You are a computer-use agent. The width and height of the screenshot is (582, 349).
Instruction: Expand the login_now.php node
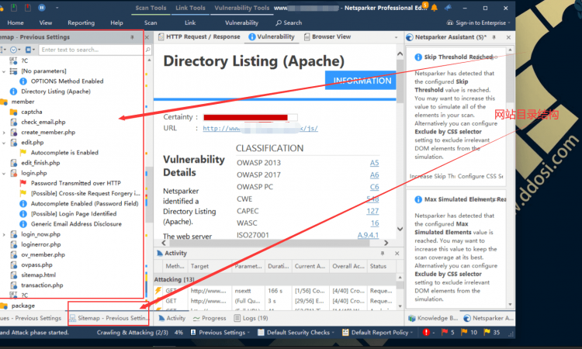(x=4, y=234)
